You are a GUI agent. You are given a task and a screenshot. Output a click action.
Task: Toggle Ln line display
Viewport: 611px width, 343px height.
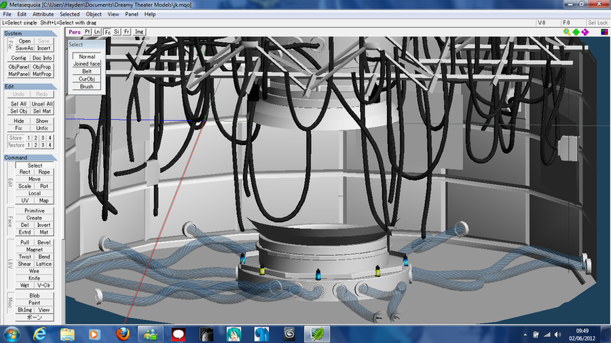point(97,32)
